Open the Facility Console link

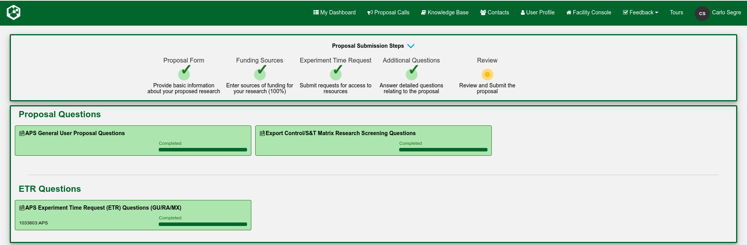pyautogui.click(x=589, y=12)
